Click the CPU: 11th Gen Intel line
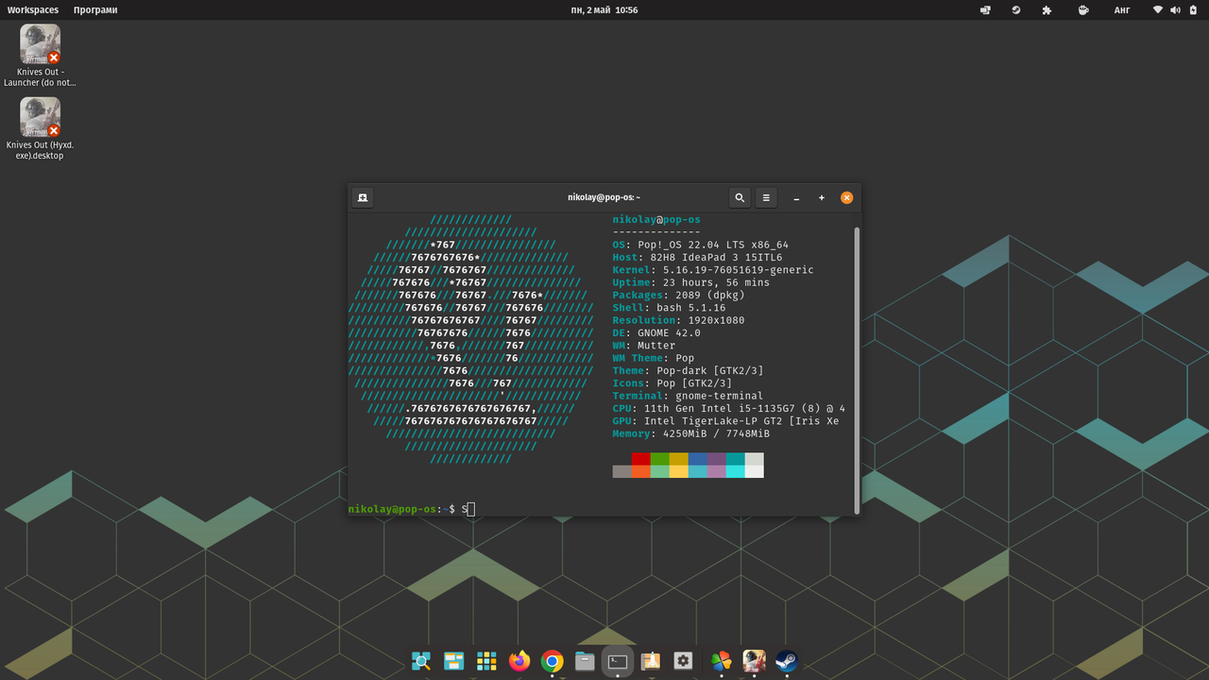The height and width of the screenshot is (680, 1209). click(728, 409)
